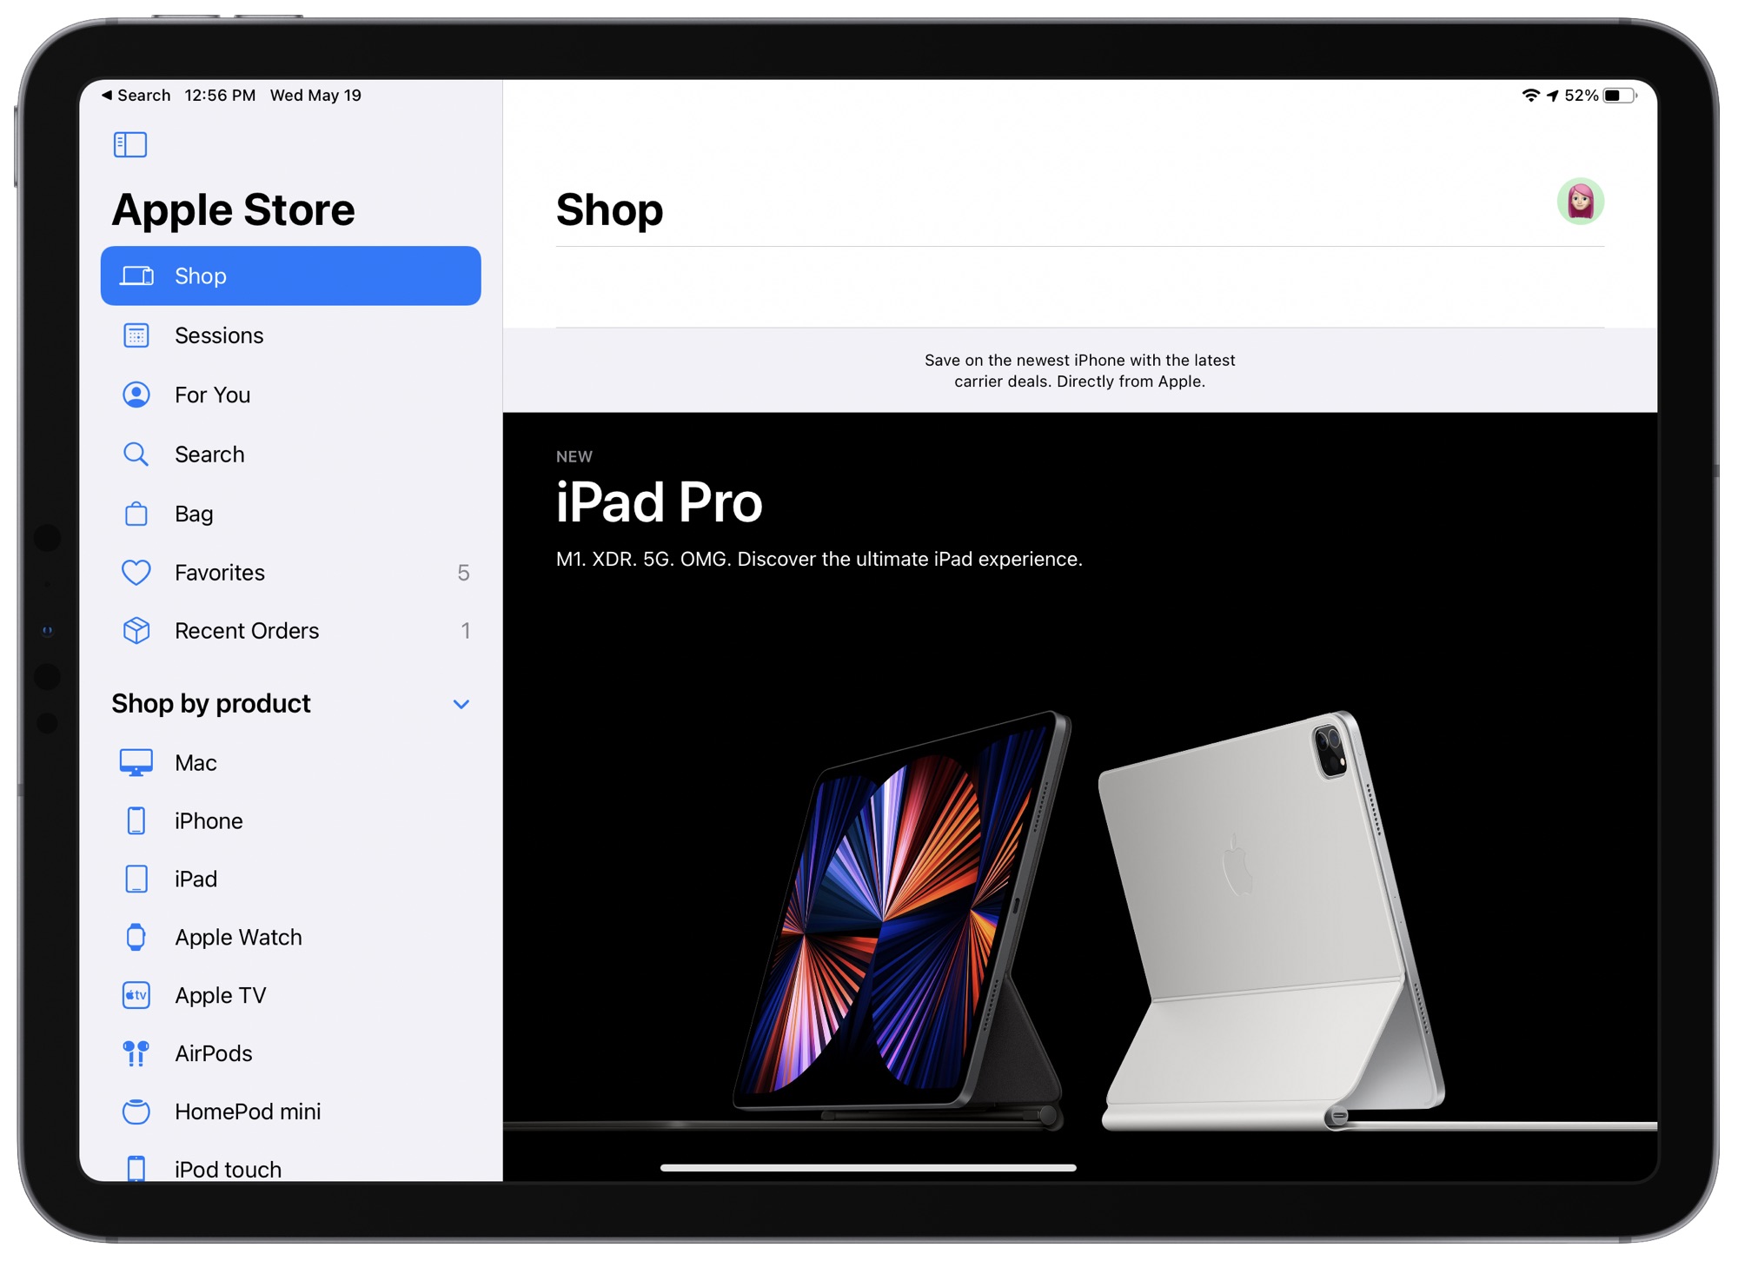The image size is (1738, 1261).
Task: Click the sidebar toggle panel icon
Action: (x=131, y=146)
